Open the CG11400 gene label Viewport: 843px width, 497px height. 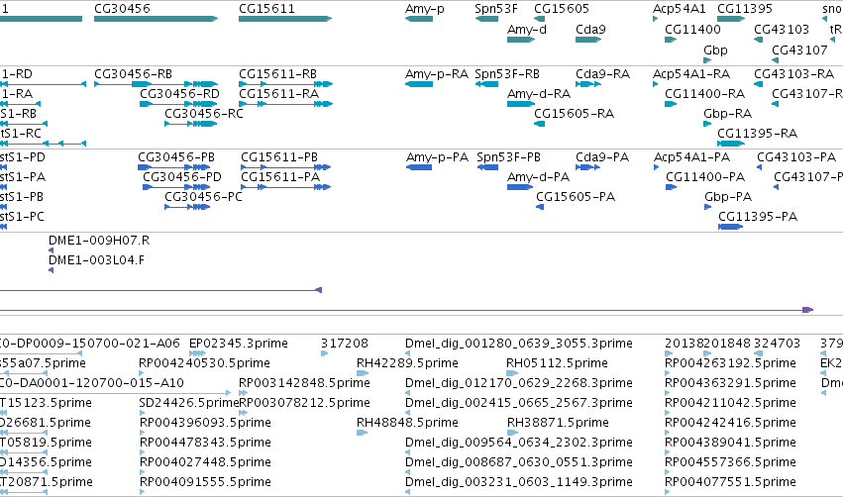pyautogui.click(x=692, y=29)
